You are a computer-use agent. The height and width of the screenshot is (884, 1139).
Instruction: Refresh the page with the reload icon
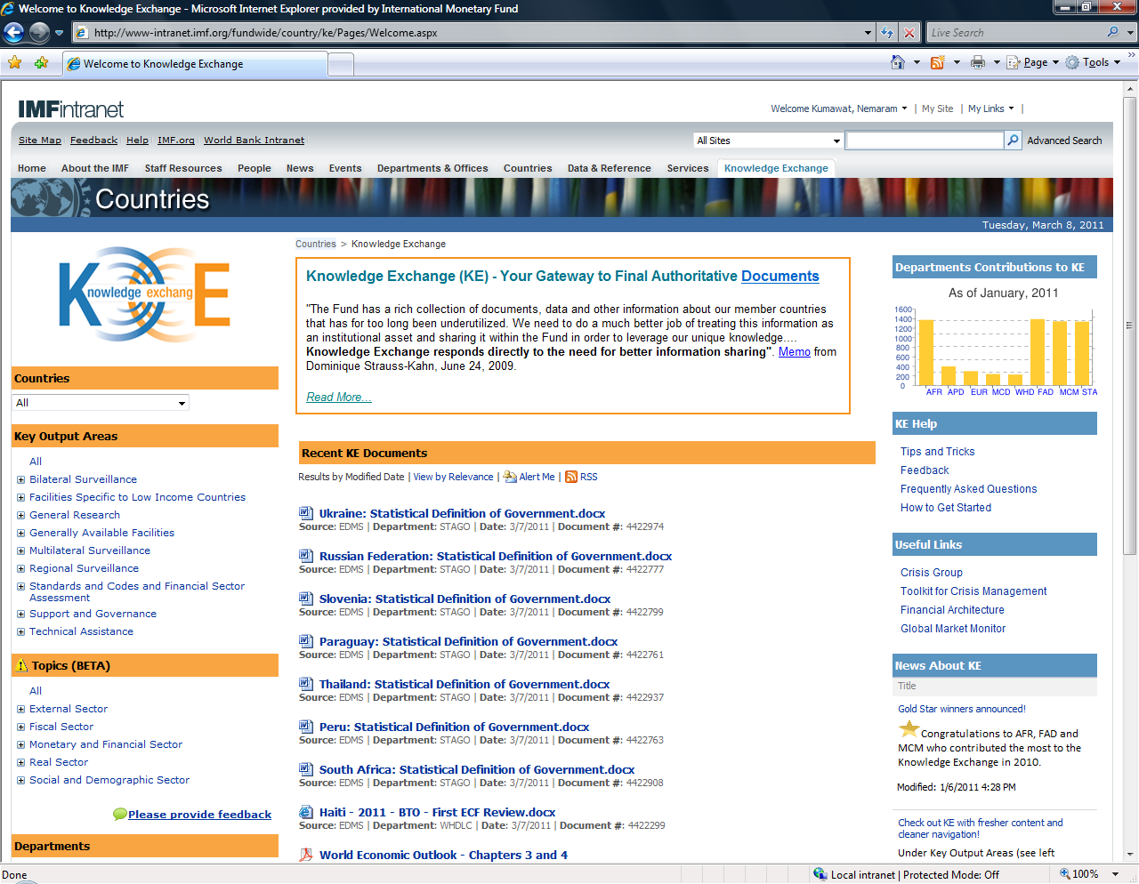(887, 33)
